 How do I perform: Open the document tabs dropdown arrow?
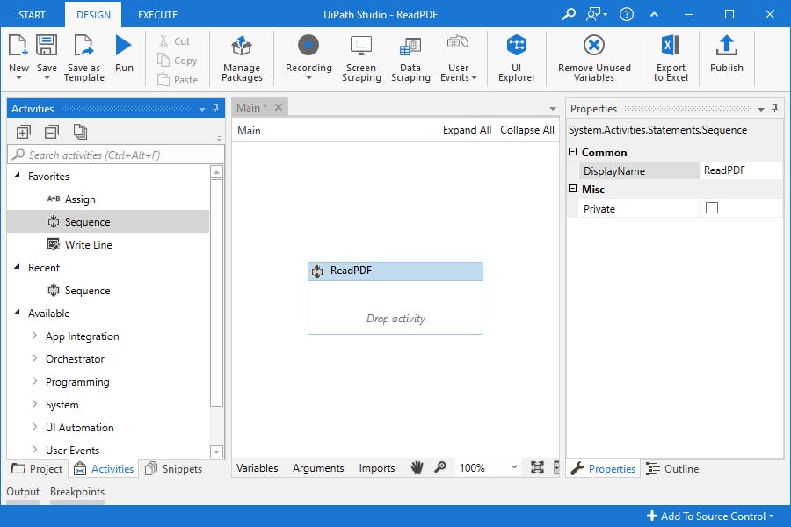click(x=553, y=108)
